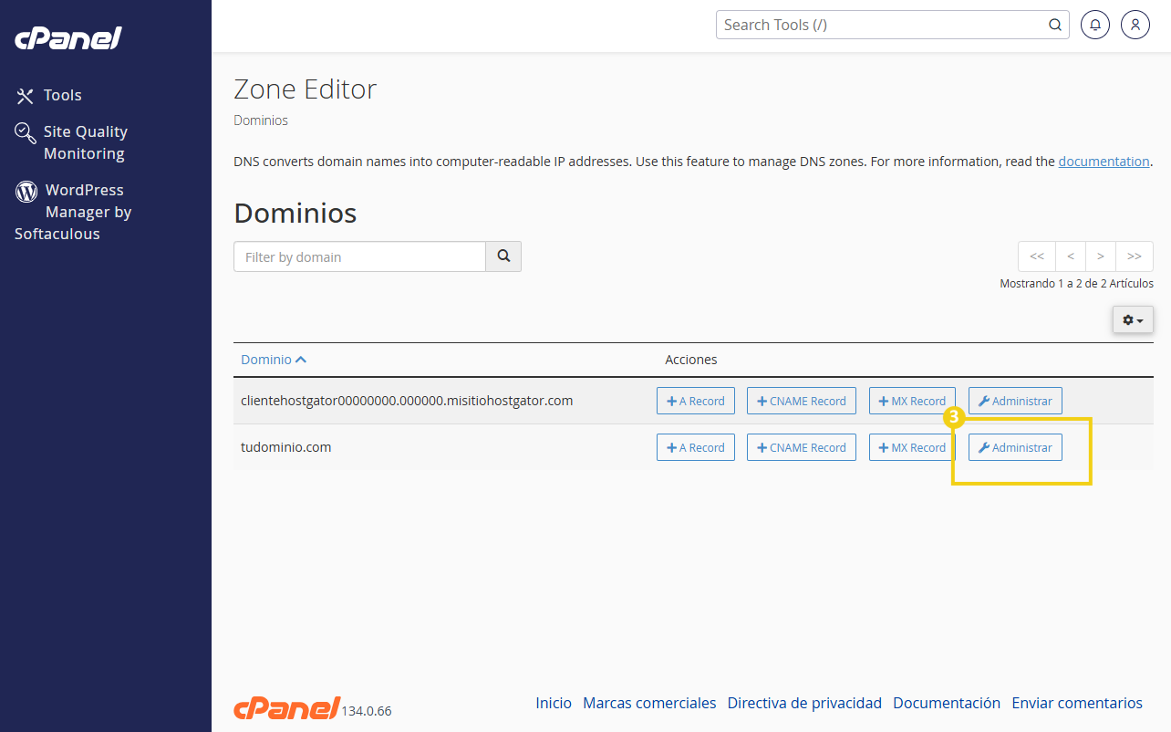This screenshot has width=1171, height=732.
Task: Open the notifications bell
Action: tap(1095, 25)
